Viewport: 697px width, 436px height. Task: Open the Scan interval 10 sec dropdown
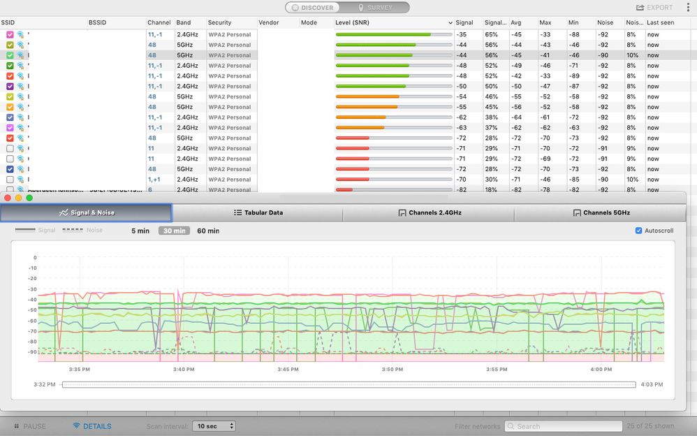click(x=214, y=426)
